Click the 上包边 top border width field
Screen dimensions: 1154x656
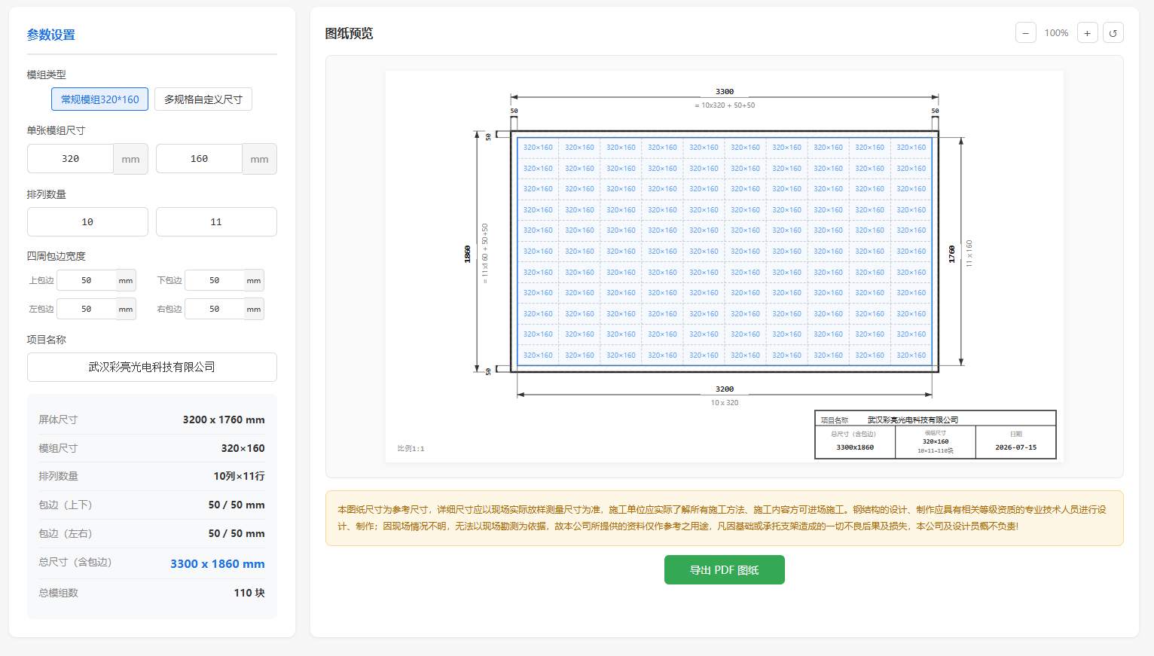click(x=87, y=280)
